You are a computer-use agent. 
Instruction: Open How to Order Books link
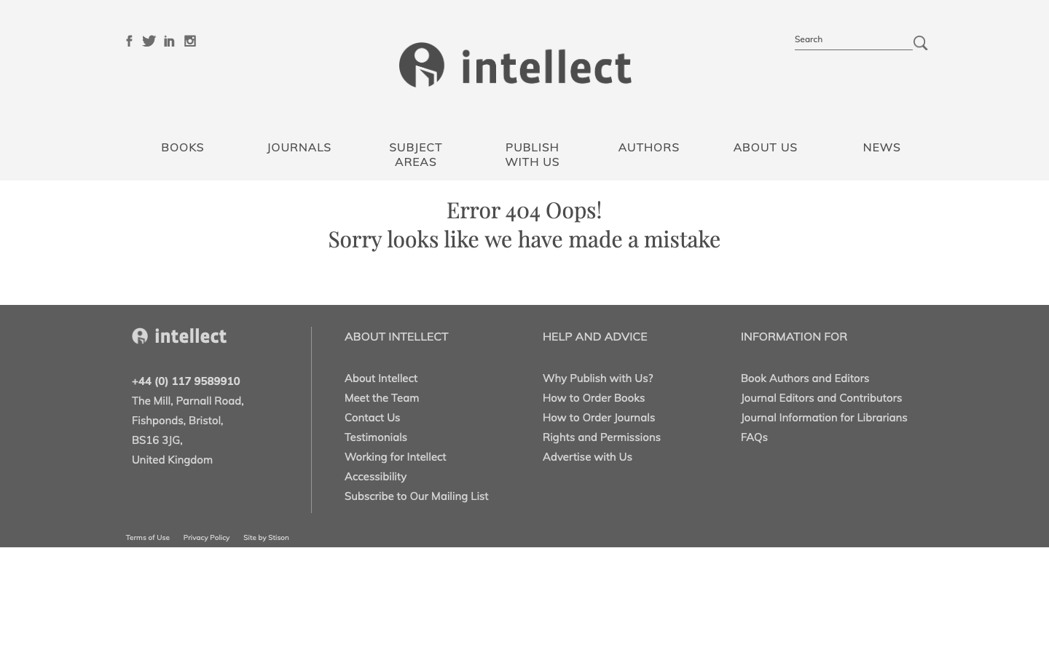point(594,398)
